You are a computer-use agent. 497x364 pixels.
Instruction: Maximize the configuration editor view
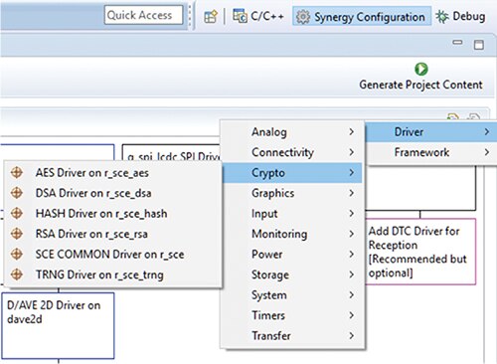tap(479, 45)
